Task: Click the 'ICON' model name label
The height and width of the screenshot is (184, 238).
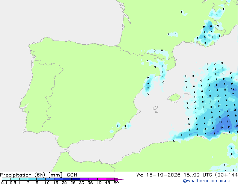Action: [x=71, y=175]
